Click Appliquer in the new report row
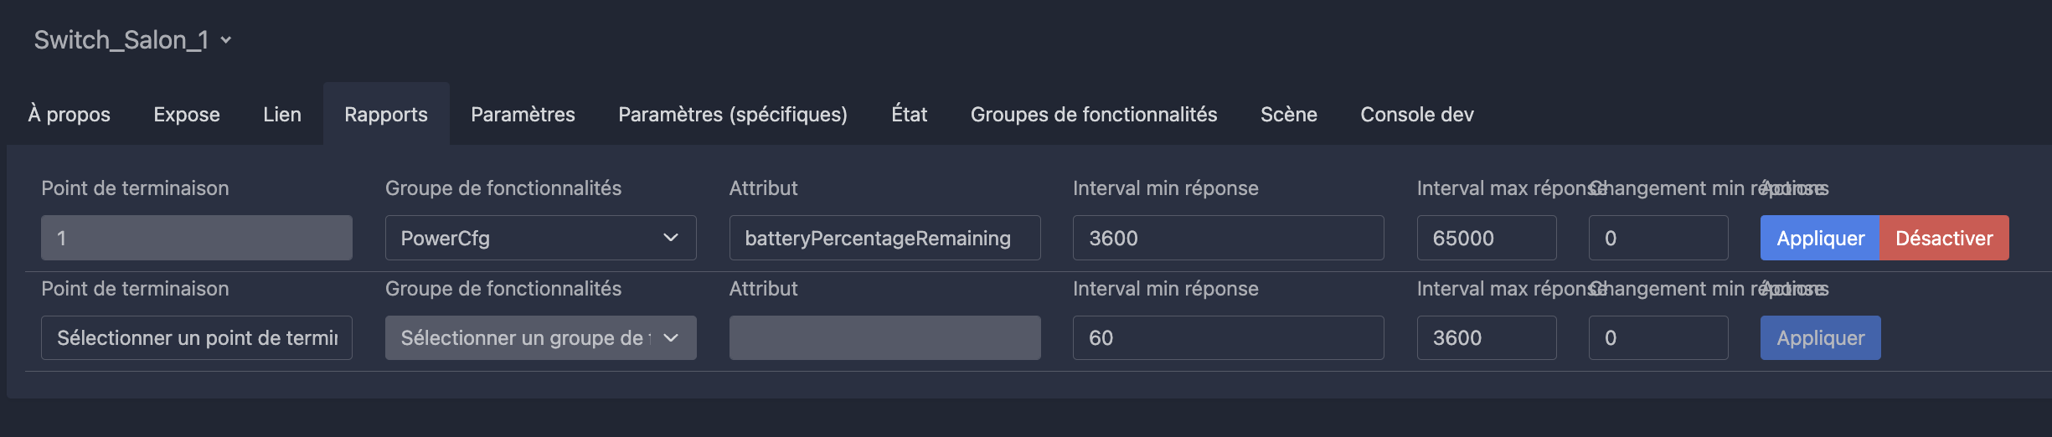This screenshot has width=2052, height=437. tap(1820, 337)
